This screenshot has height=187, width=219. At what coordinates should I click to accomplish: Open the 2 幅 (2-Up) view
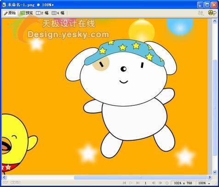click(x=42, y=13)
